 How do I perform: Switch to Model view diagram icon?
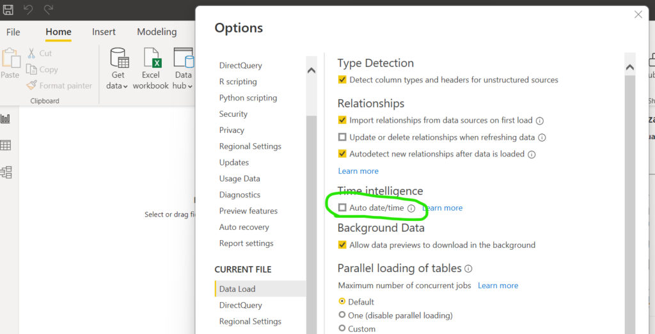click(6, 172)
